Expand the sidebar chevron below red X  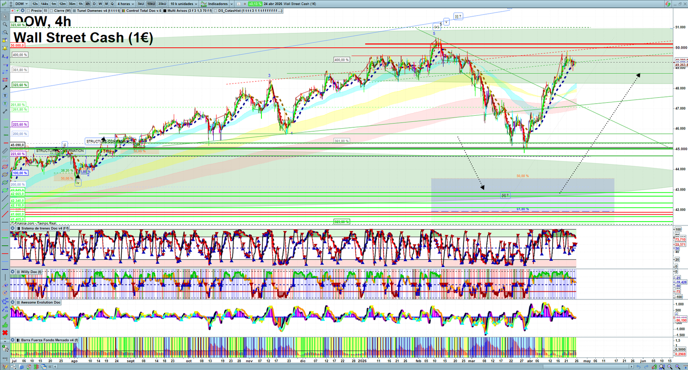point(5,341)
